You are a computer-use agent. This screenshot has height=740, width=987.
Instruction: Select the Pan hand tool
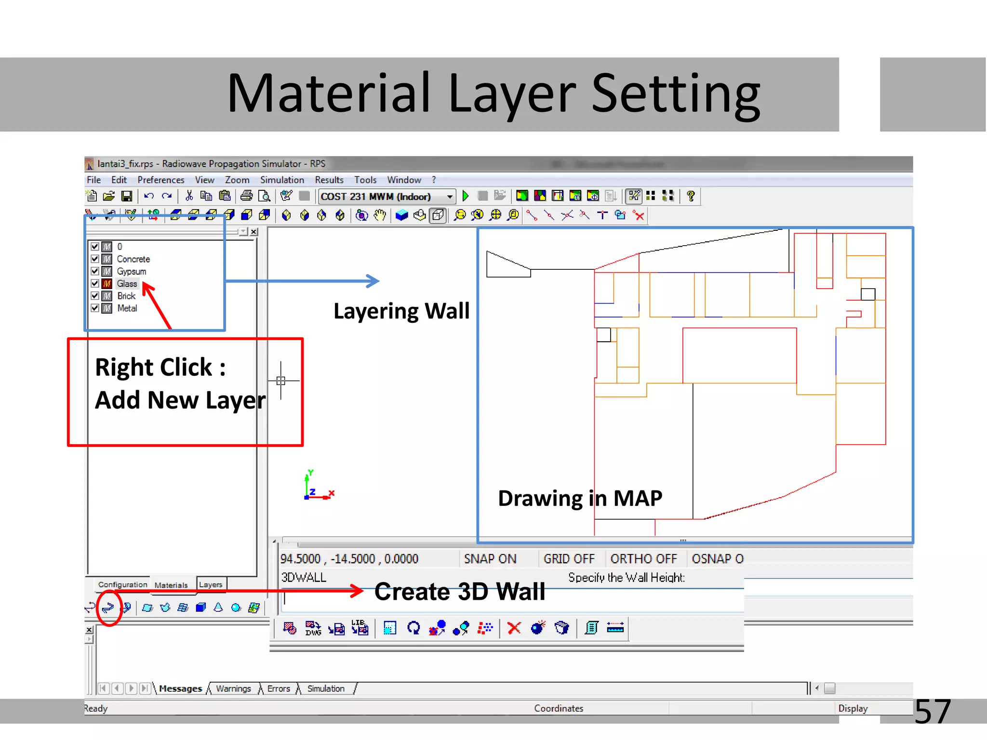pos(380,215)
